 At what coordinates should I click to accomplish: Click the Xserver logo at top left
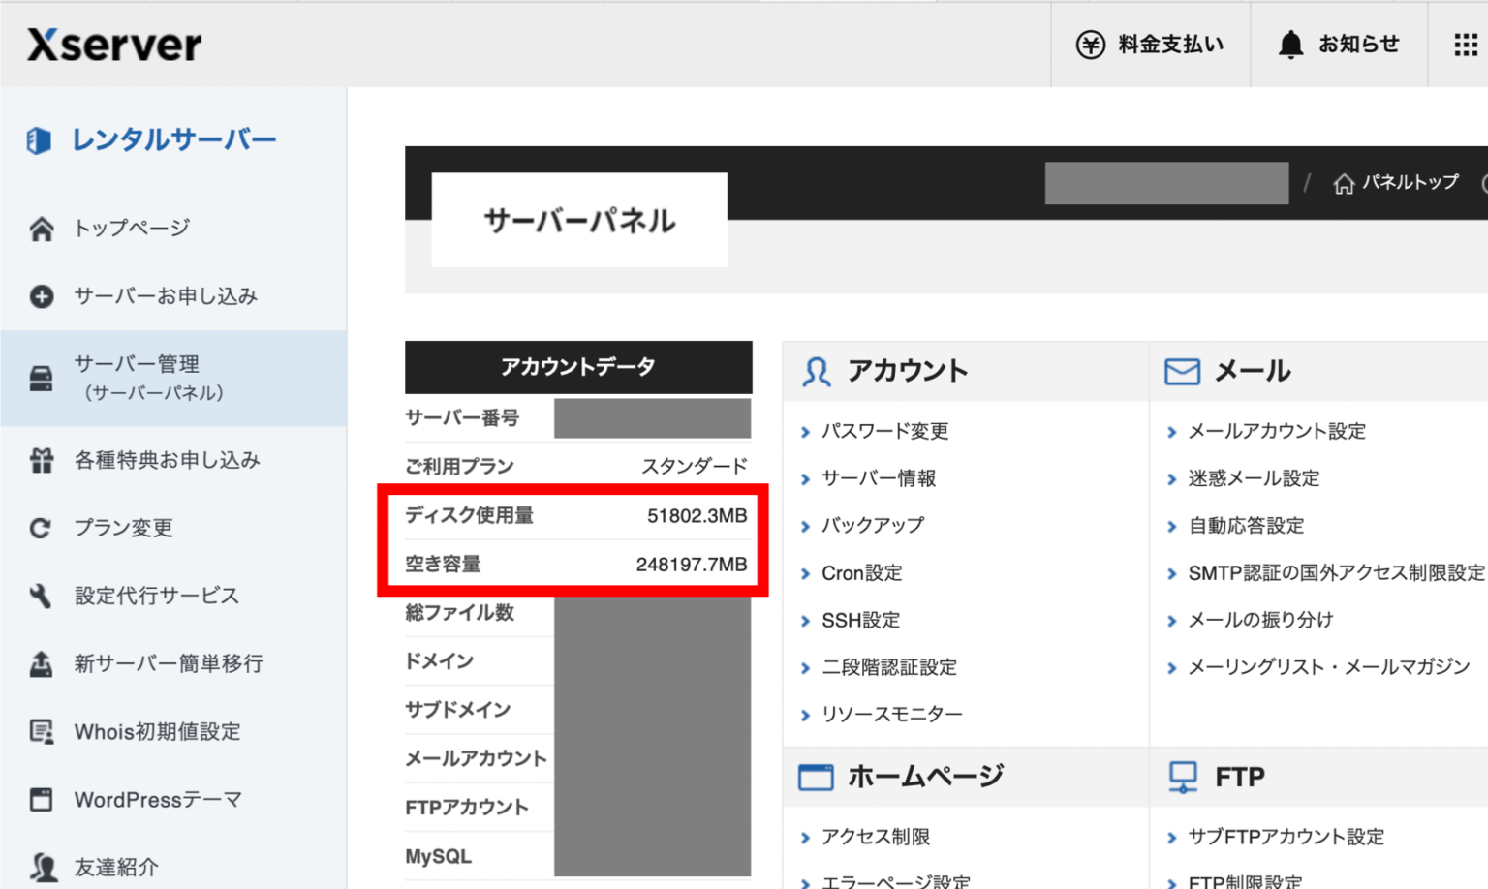click(113, 44)
